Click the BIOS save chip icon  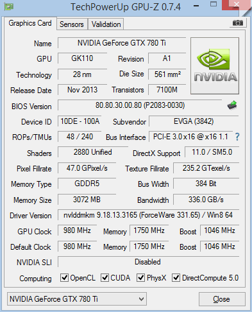232,105
